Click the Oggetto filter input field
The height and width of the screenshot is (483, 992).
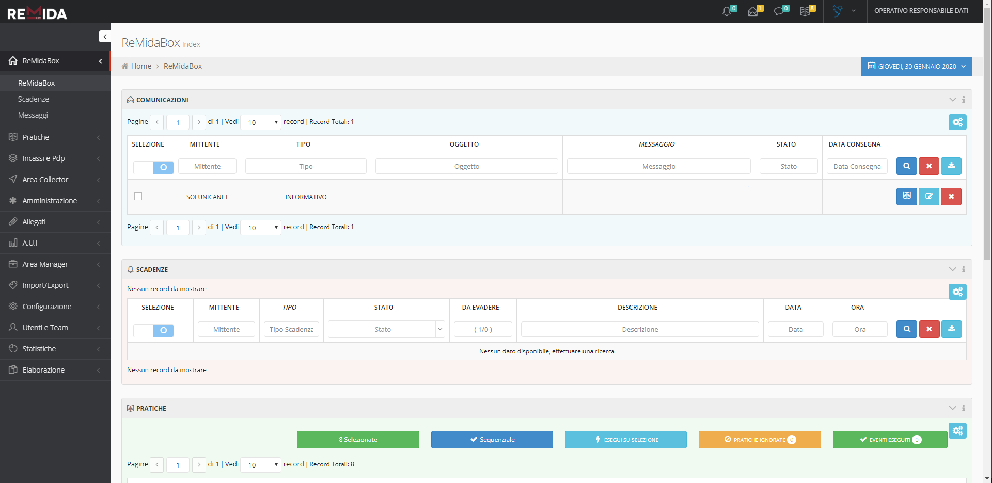click(x=467, y=166)
